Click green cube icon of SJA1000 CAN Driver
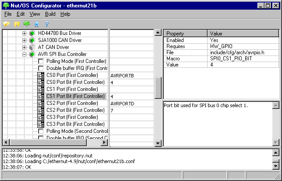 32,40
